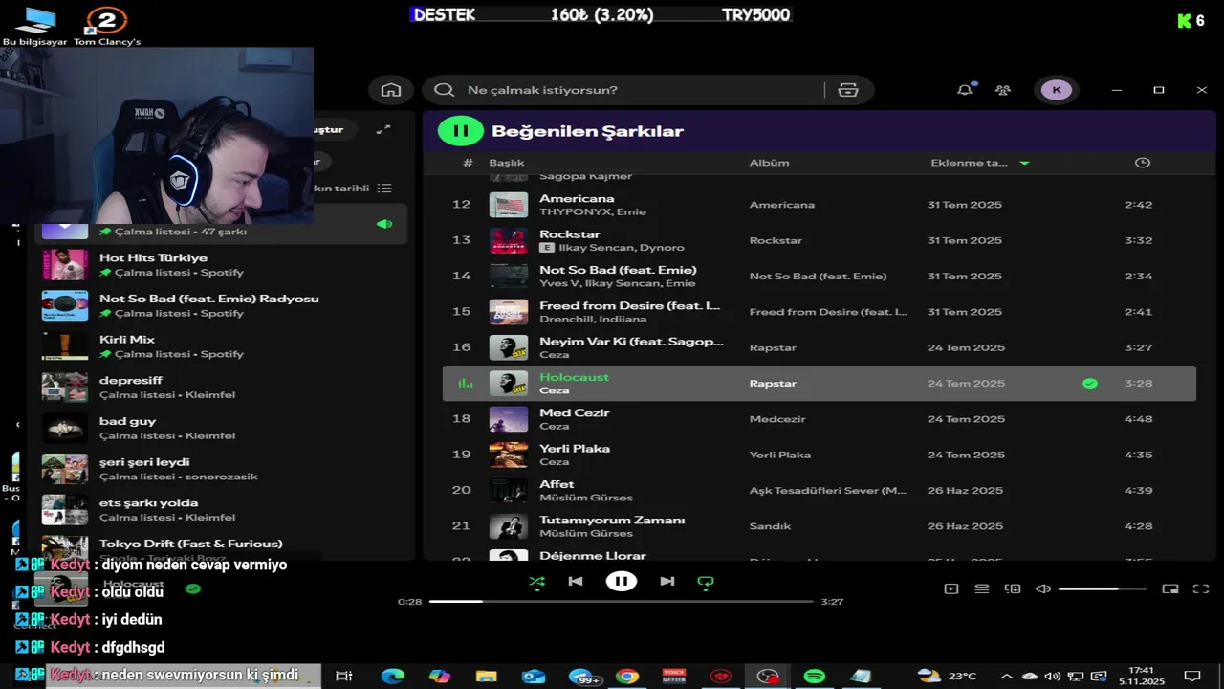Viewport: 1224px width, 689px height.
Task: Open Google Chrome from the taskbar
Action: (627, 676)
